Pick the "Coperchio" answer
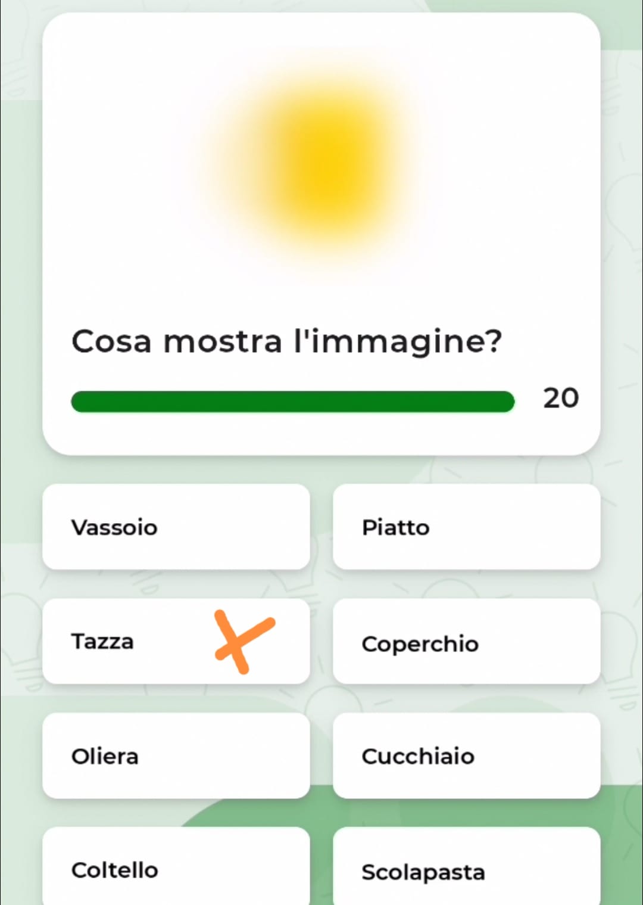 [466, 642]
